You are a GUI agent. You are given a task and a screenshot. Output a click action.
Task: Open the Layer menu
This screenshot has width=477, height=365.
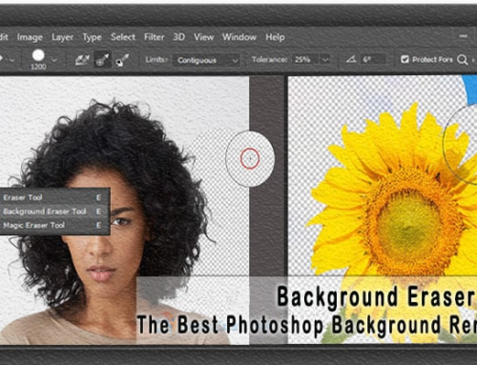click(x=62, y=37)
